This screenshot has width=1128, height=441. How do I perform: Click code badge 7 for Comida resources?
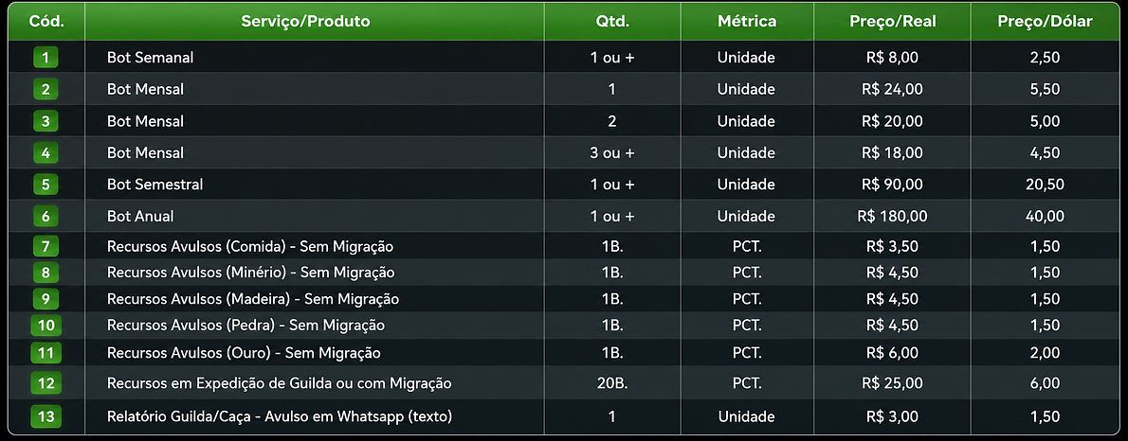[46, 246]
